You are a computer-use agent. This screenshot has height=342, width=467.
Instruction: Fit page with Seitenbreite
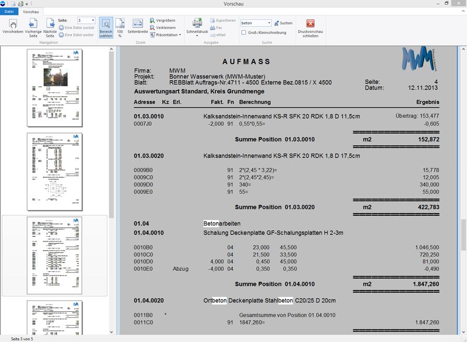(138, 26)
